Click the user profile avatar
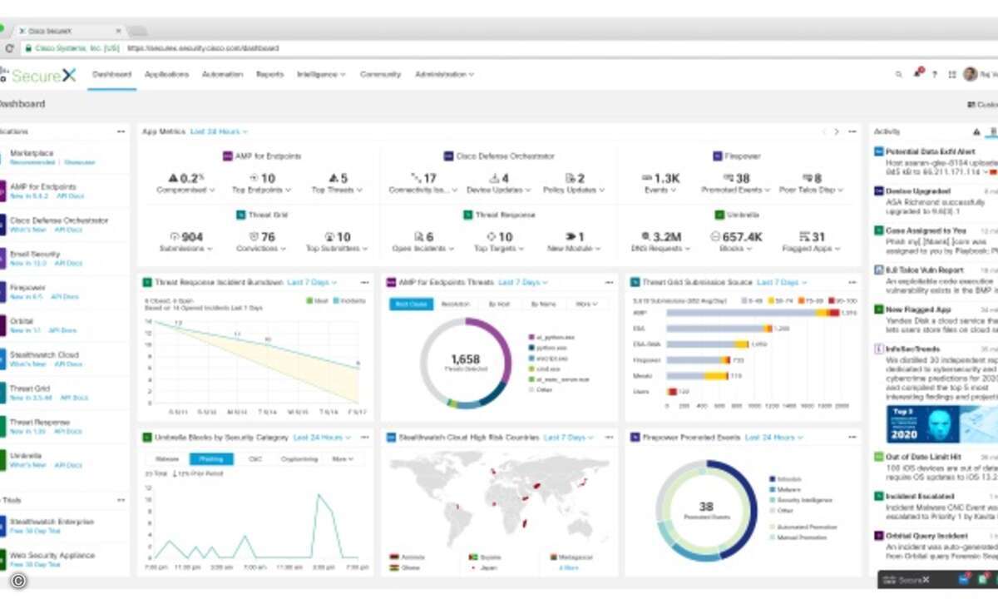 coord(970,75)
